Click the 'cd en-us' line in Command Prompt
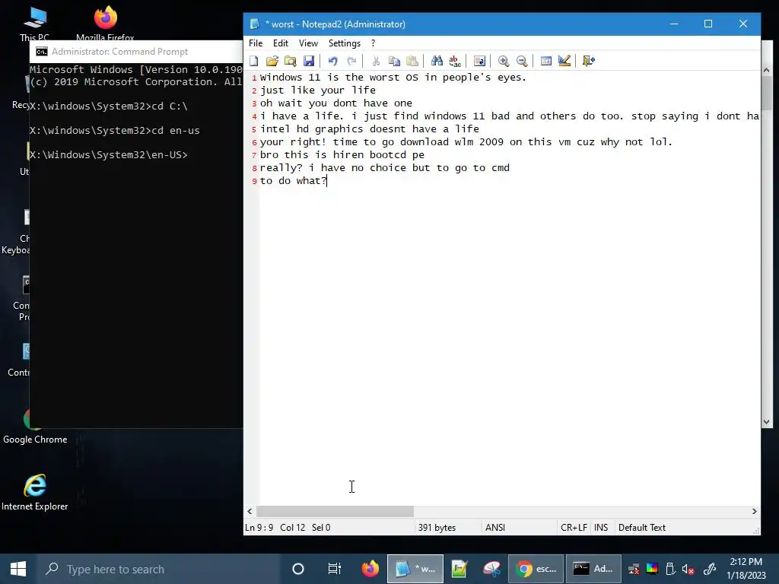The width and height of the screenshot is (779, 584). 114,131
